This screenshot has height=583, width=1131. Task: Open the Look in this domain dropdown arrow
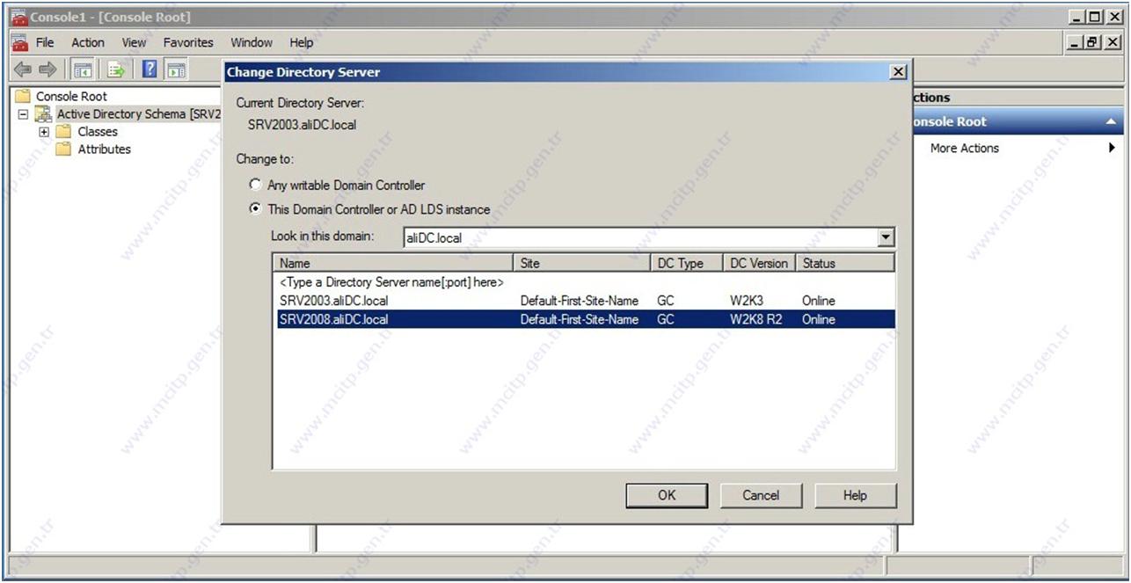[886, 237]
